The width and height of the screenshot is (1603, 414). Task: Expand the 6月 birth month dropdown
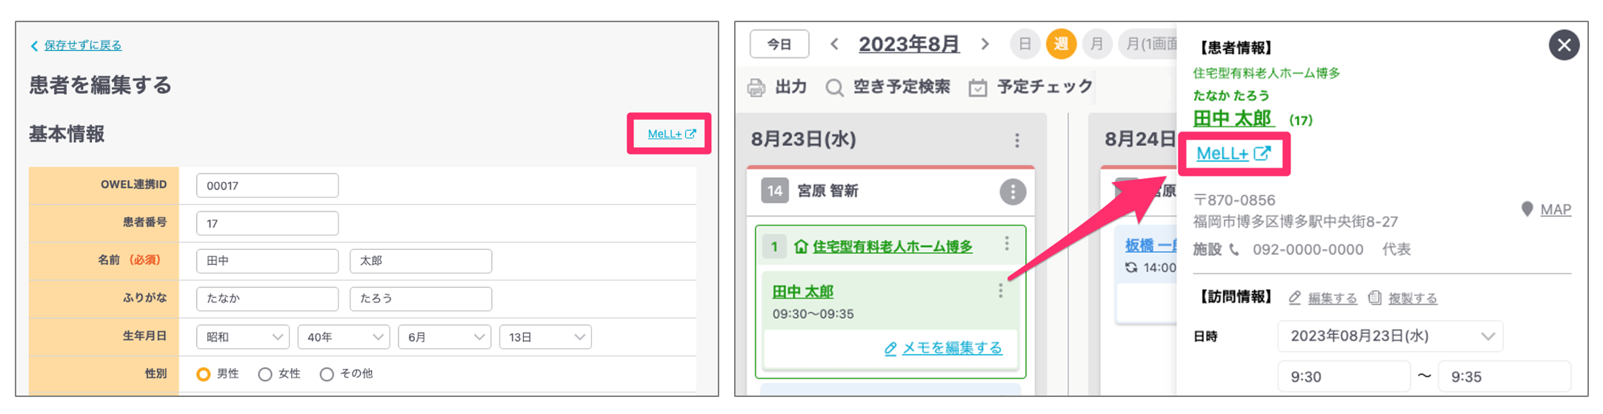(444, 337)
